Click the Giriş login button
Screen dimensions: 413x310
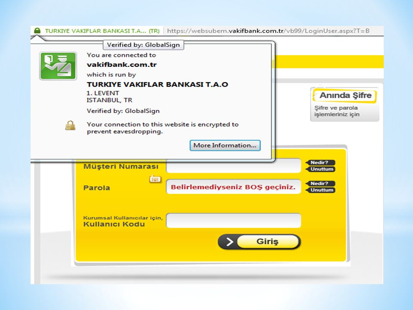(x=259, y=242)
